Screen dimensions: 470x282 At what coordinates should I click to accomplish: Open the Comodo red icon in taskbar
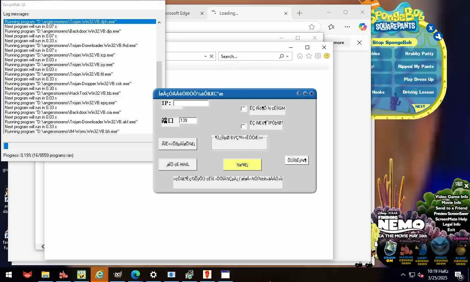click(27, 274)
